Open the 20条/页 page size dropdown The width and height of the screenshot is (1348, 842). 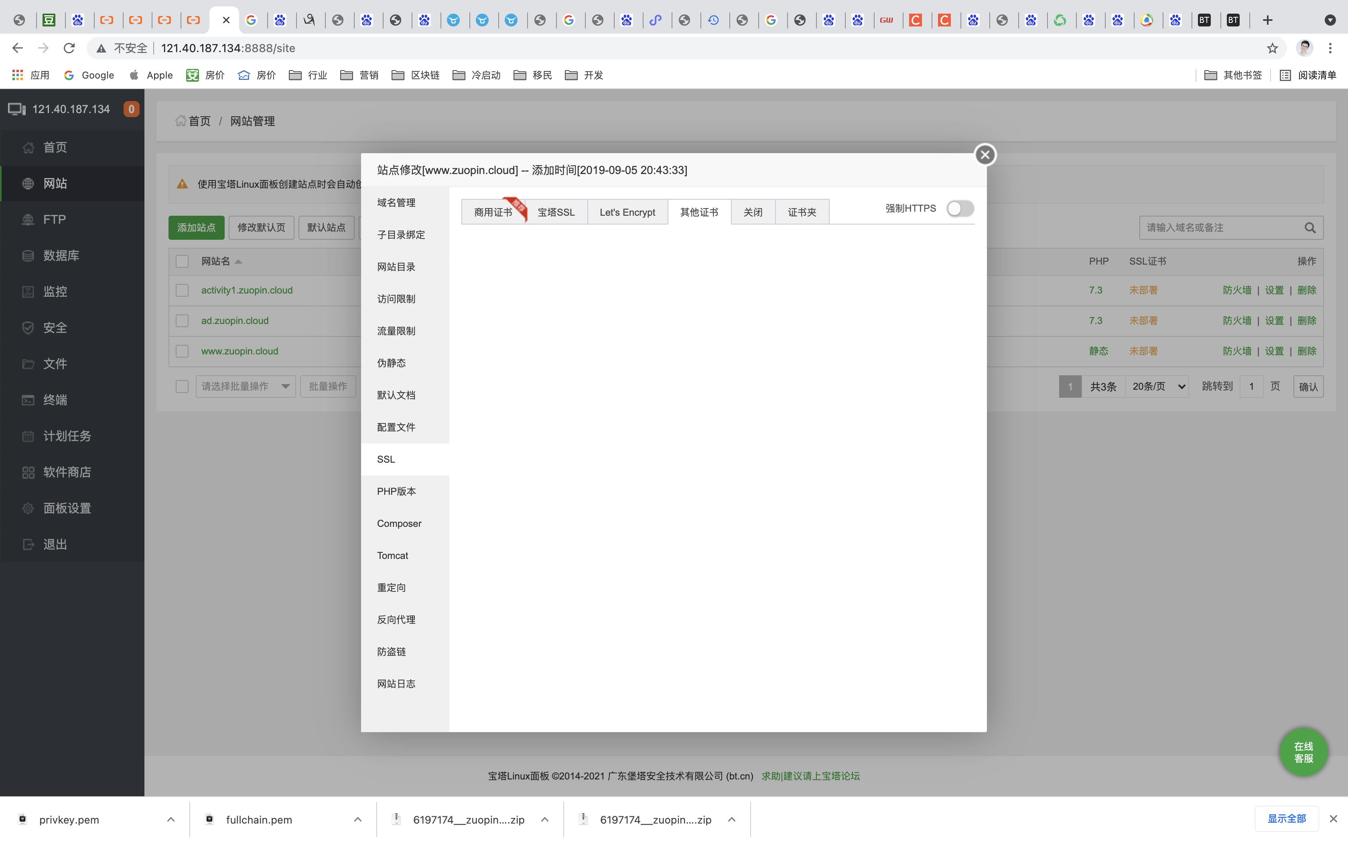pos(1157,387)
